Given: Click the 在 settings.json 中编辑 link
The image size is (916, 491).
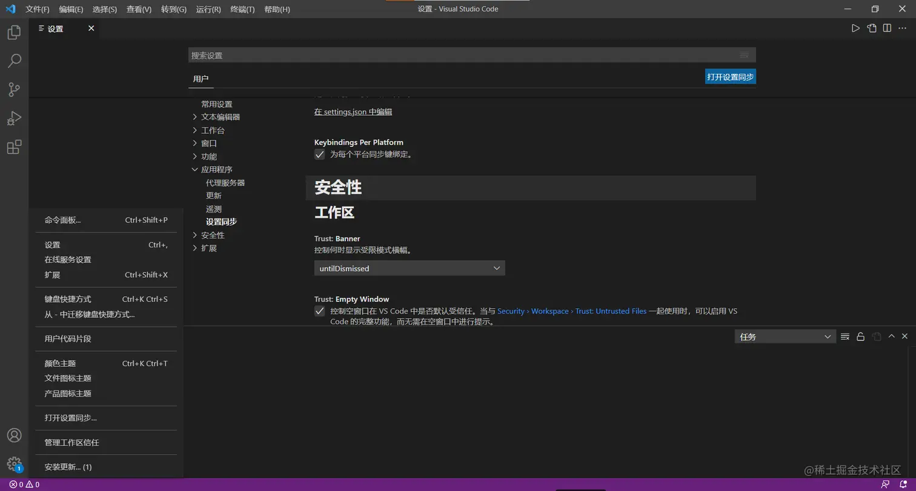Looking at the screenshot, I should click(x=353, y=112).
